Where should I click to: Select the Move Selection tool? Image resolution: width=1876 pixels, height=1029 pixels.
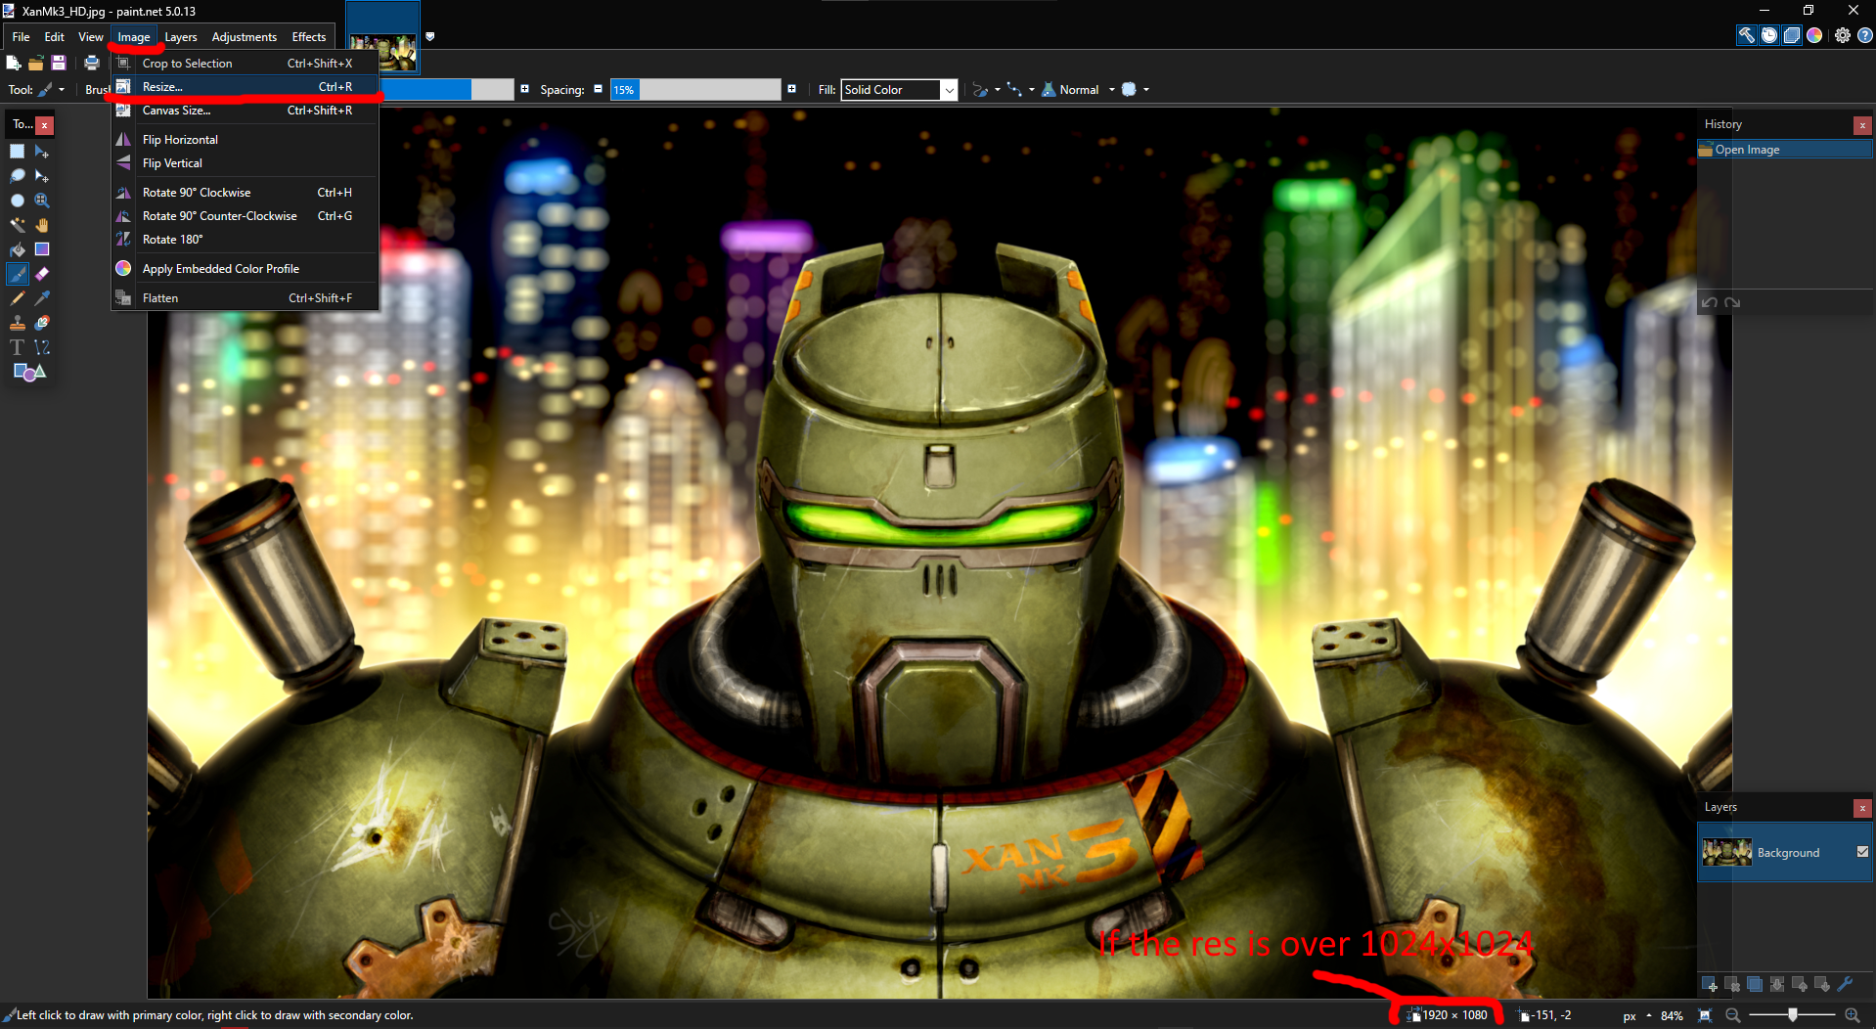[x=42, y=176]
